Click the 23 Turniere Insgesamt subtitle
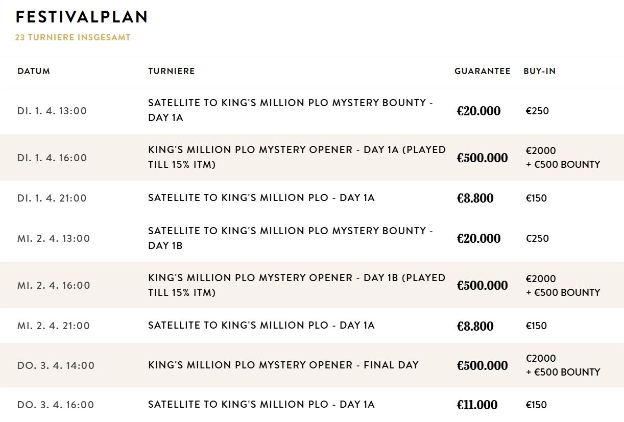The width and height of the screenshot is (624, 422). coord(73,38)
